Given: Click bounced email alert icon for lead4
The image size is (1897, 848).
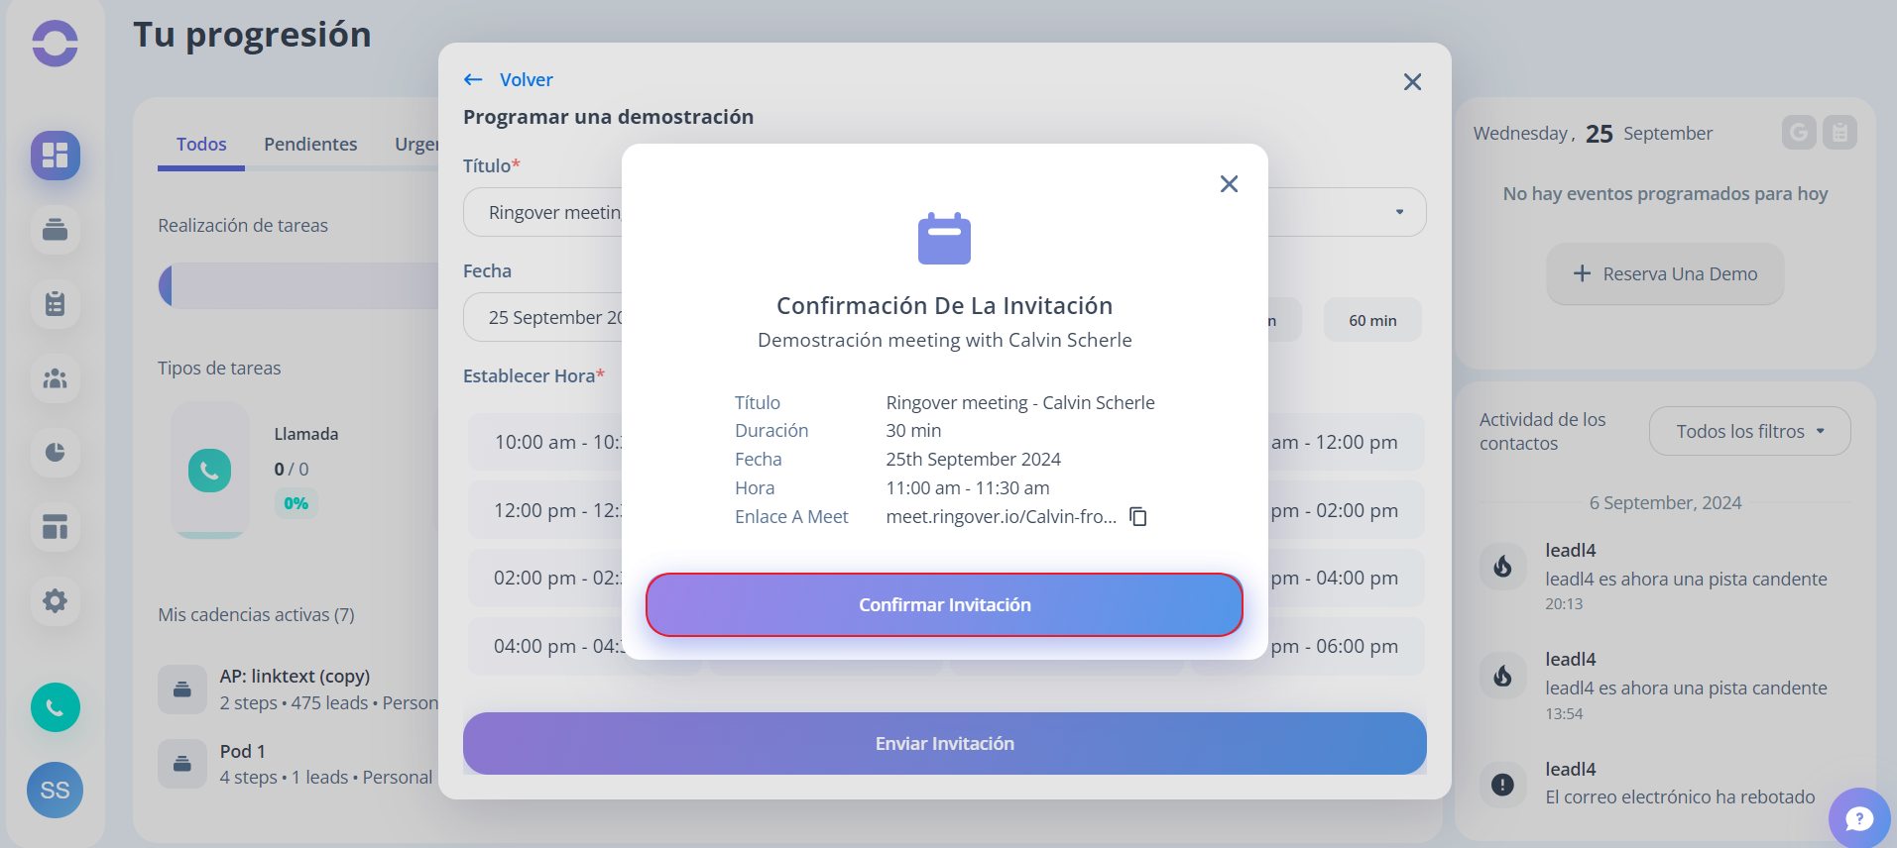Looking at the screenshot, I should click(x=1502, y=785).
